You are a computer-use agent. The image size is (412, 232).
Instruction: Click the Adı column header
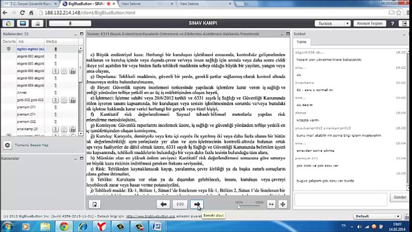pyautogui.click(x=31, y=42)
